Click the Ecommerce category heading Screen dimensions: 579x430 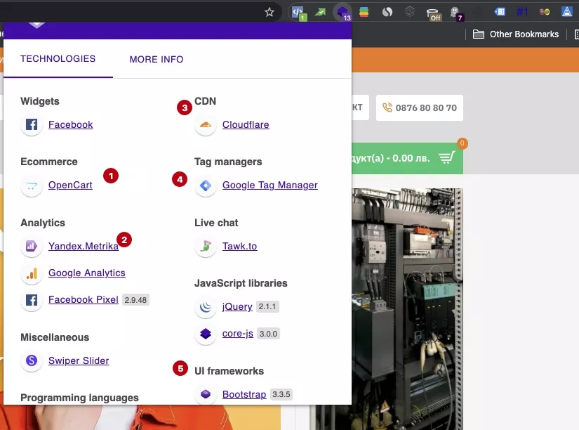(x=49, y=162)
